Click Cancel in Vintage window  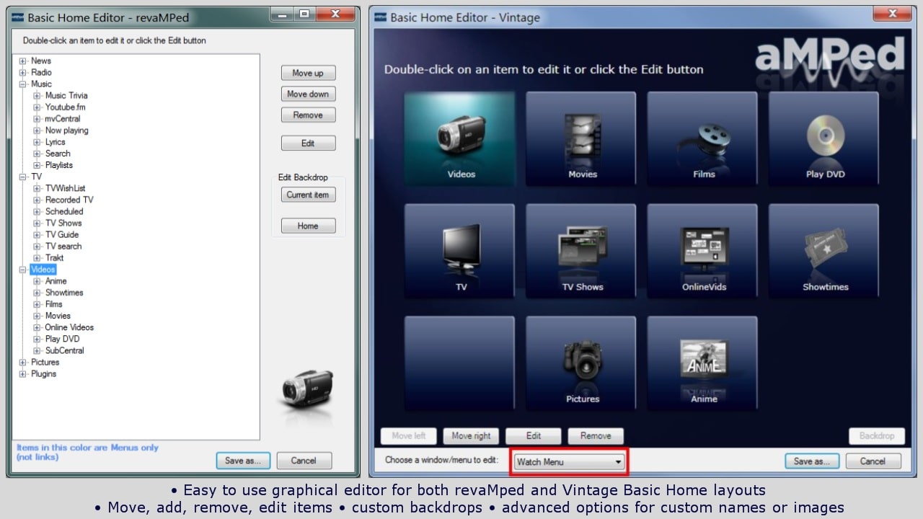click(x=873, y=461)
